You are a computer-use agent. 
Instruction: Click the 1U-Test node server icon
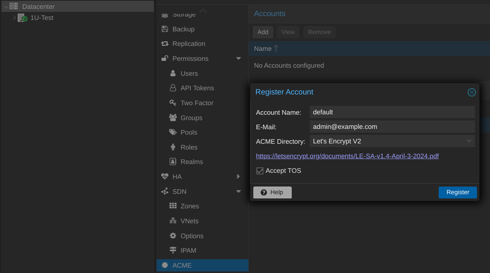22,18
